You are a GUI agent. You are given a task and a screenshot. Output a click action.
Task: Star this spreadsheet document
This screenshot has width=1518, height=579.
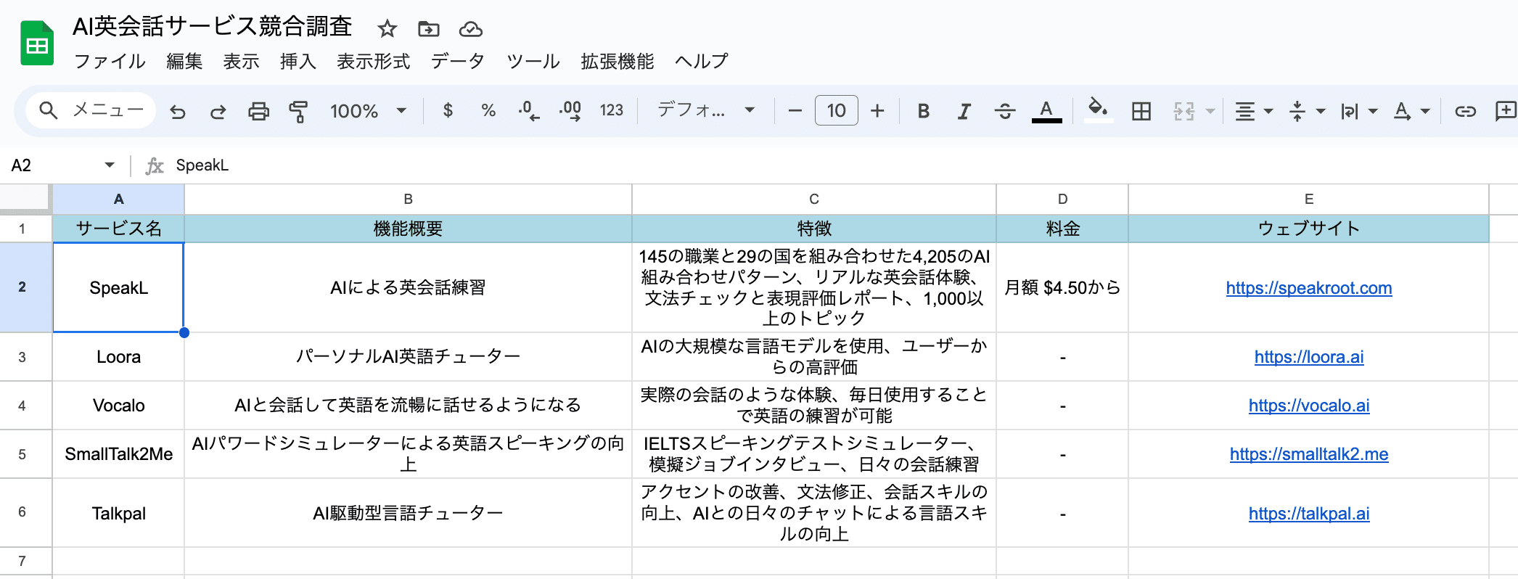[x=387, y=29]
